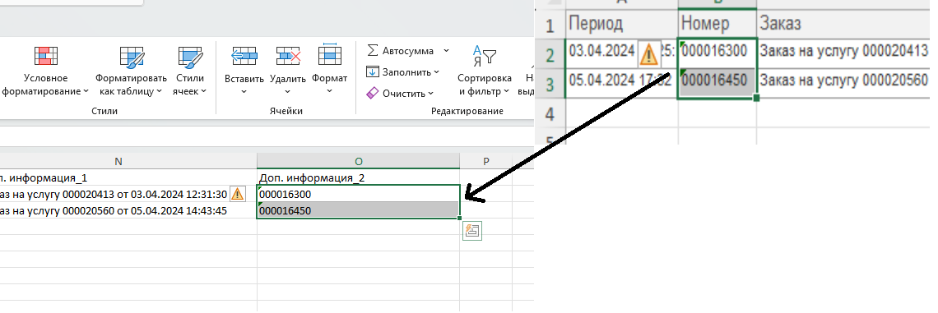
Task: Open the Очистить dropdown
Action: 399,93
